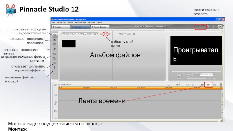Select the black video thumbnail in album
Image resolution: width=233 pixels, height=131 pixels.
(x=69, y=44)
